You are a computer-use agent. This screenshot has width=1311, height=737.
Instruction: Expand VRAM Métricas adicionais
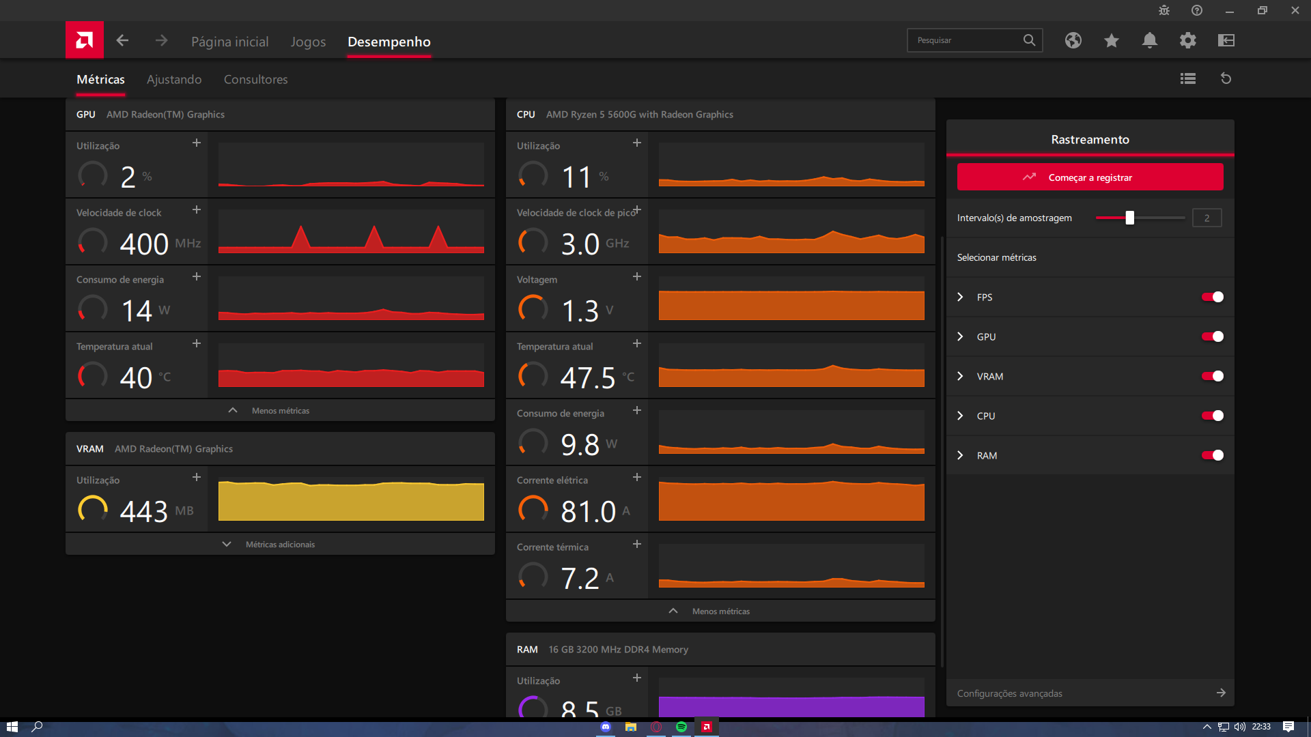(x=280, y=544)
